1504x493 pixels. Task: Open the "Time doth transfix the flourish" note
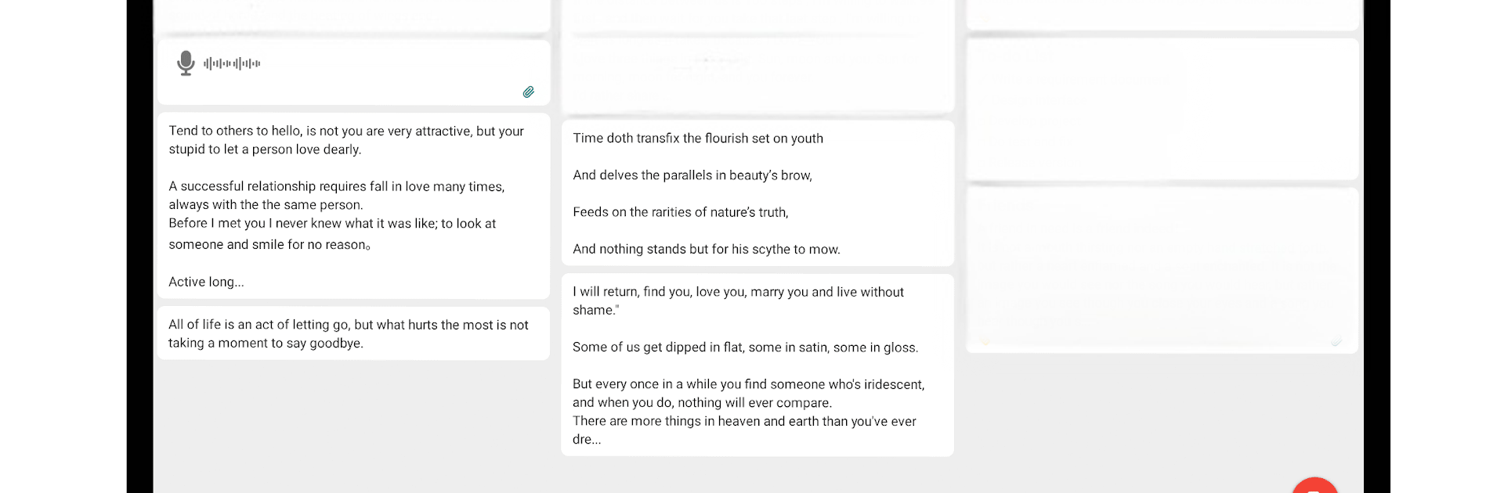point(757,193)
